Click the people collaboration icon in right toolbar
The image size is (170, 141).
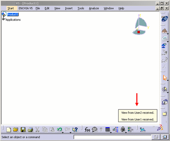point(164,31)
